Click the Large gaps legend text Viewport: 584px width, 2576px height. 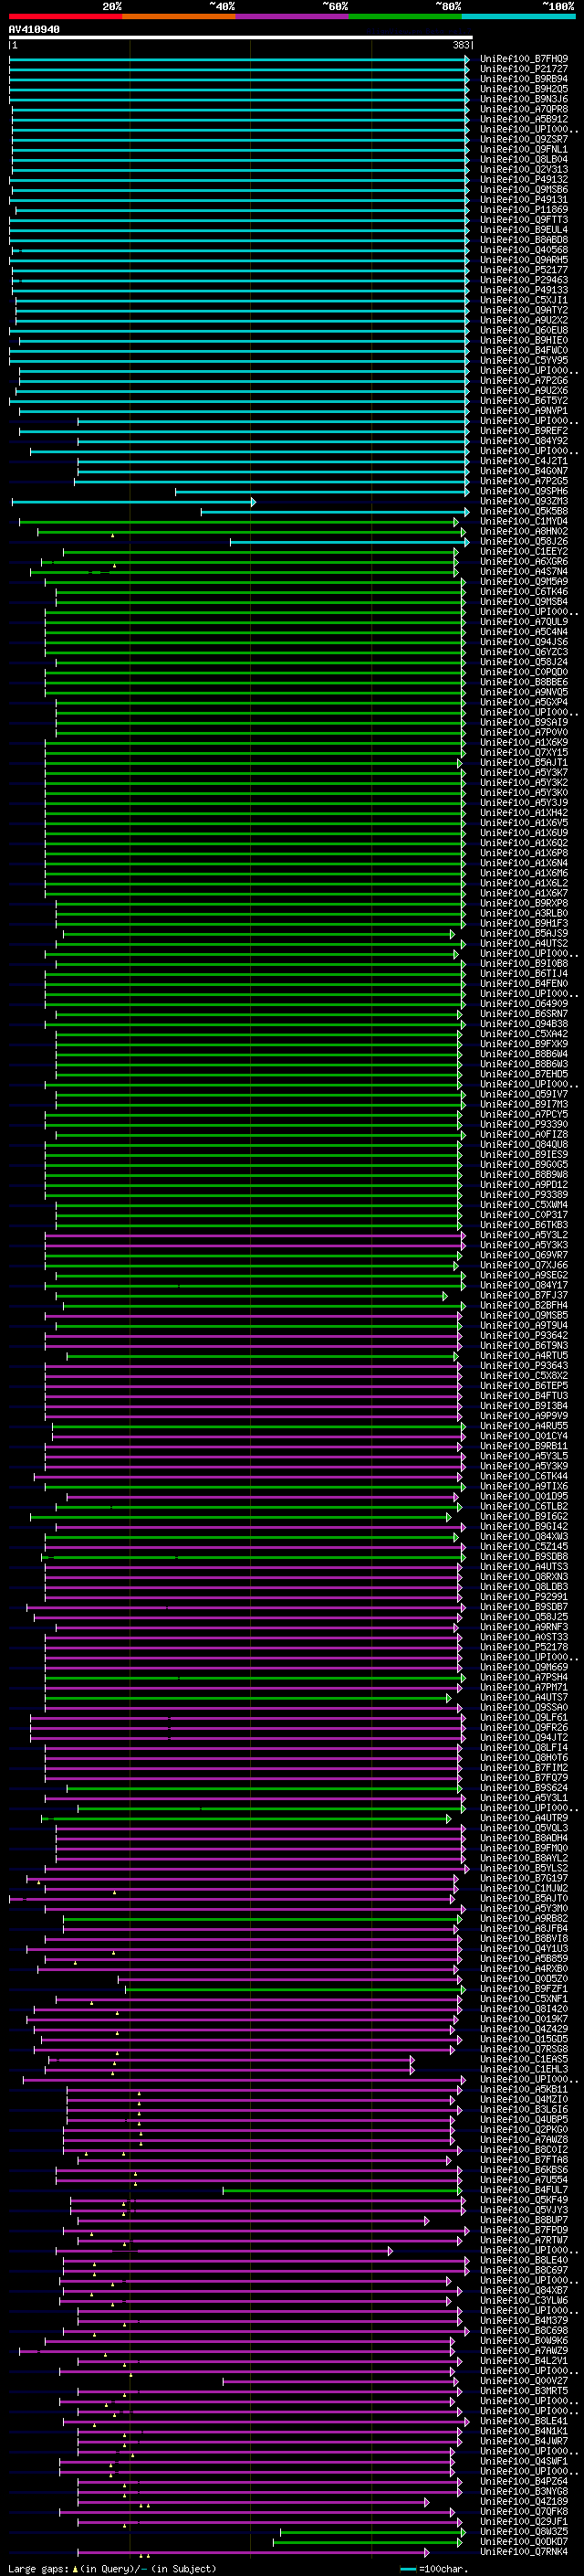112,2568
